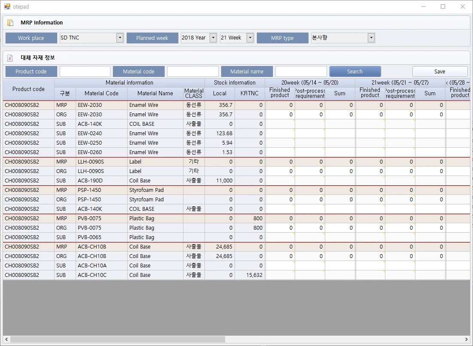Select the Material Name column header in the grid
Image resolution: width=473 pixels, height=346 pixels.
(x=156, y=94)
